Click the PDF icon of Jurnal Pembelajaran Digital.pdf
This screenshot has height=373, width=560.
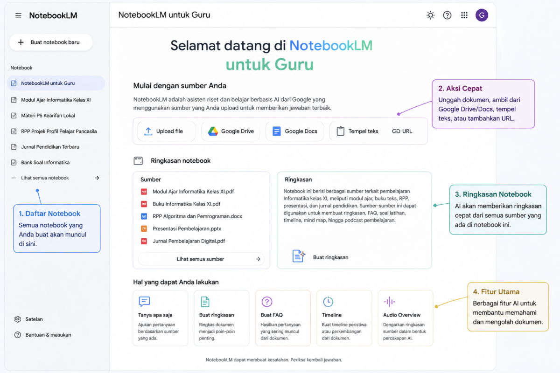click(x=144, y=242)
